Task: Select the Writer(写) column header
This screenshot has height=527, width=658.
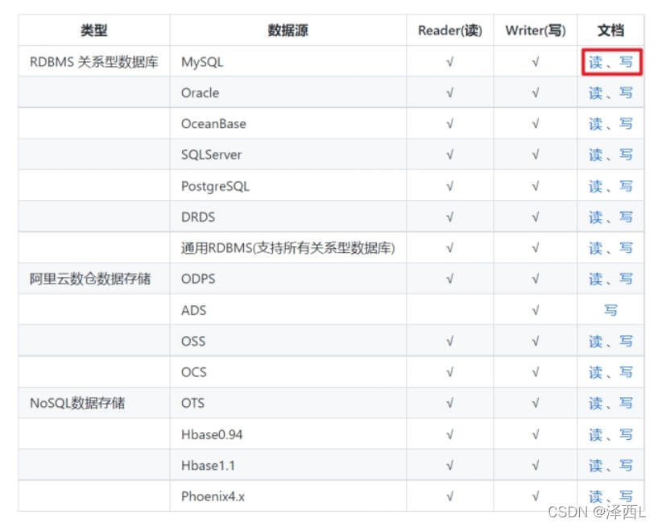Action: click(536, 31)
